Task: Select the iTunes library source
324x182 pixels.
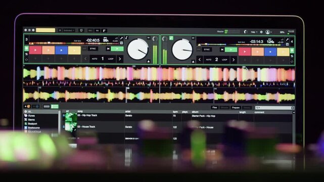Action: pos(31,116)
